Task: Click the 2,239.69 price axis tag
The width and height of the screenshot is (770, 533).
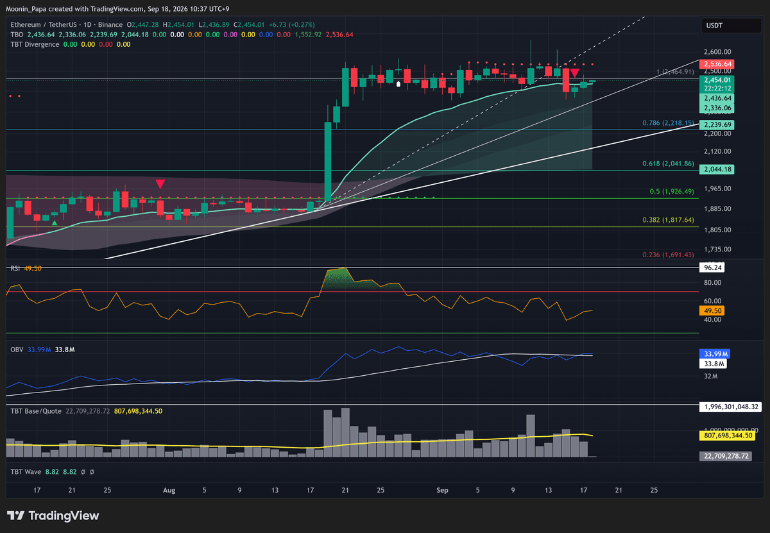Action: (x=717, y=124)
